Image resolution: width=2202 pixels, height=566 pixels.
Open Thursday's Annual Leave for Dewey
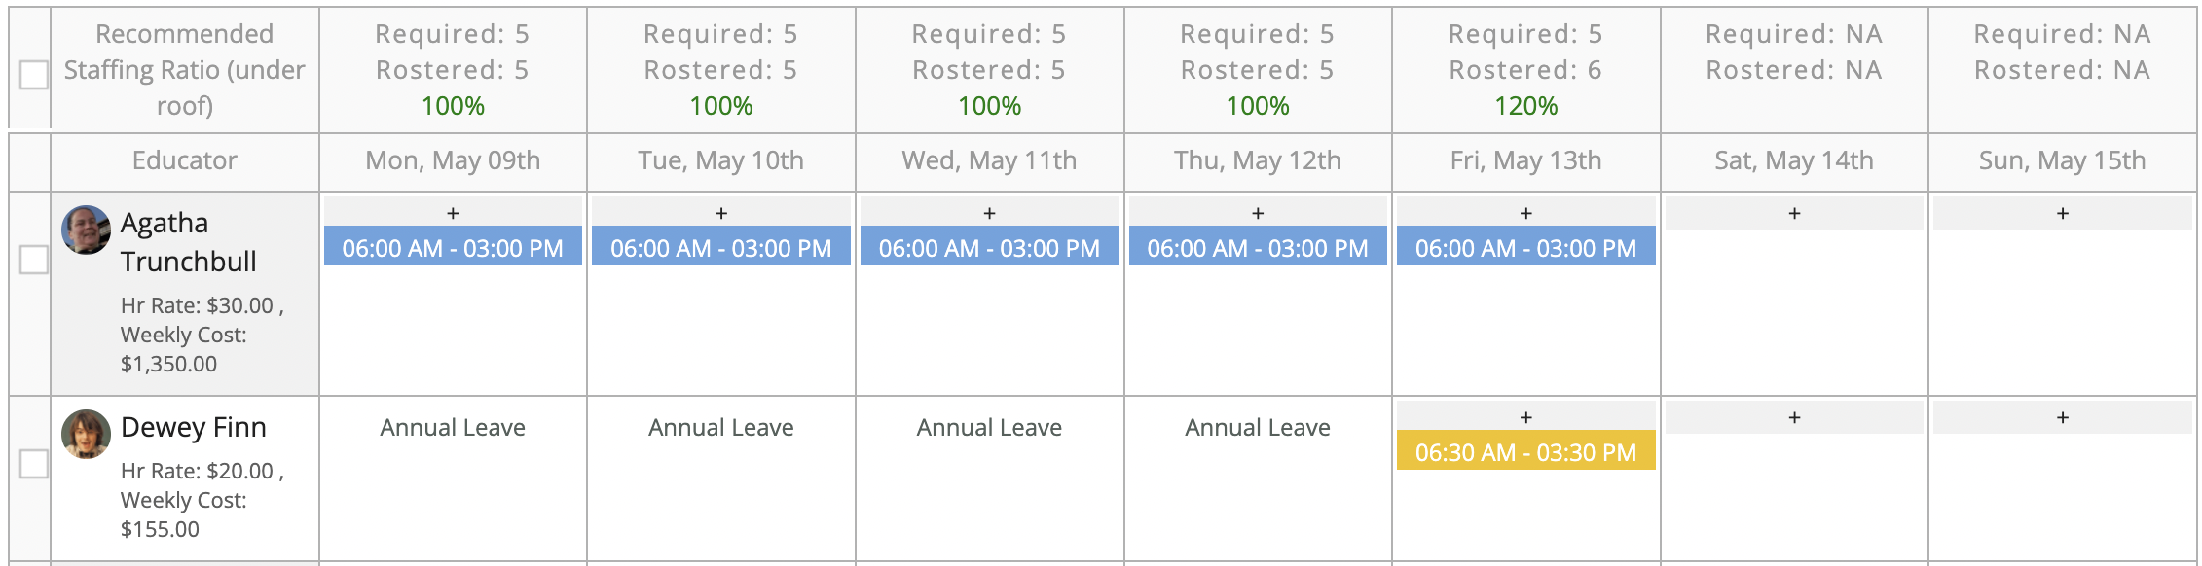pyautogui.click(x=1257, y=427)
